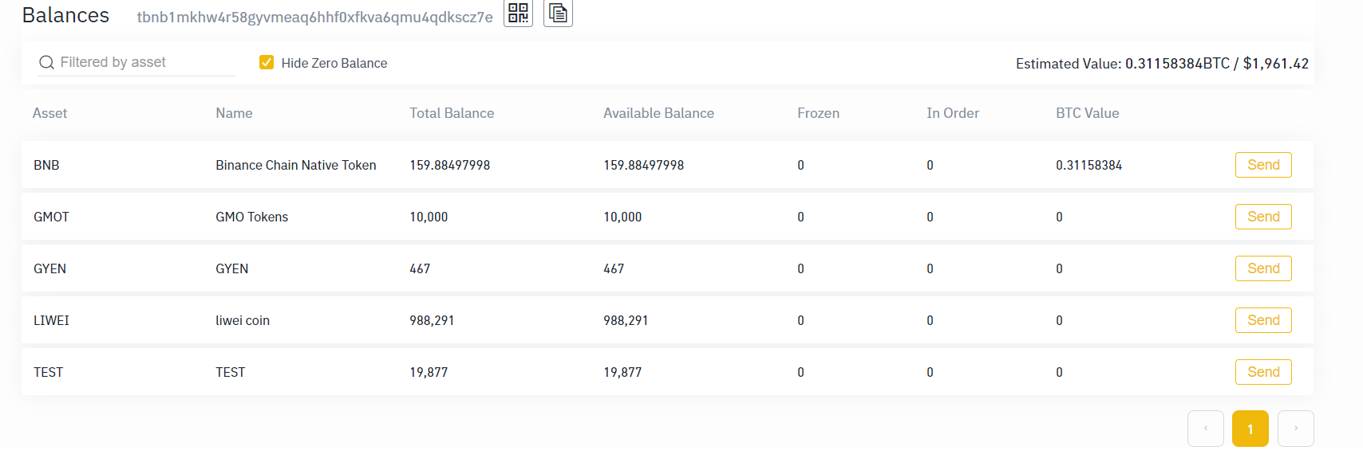Select the BNB asset cell
This screenshot has width=1363, height=470.
click(x=46, y=165)
